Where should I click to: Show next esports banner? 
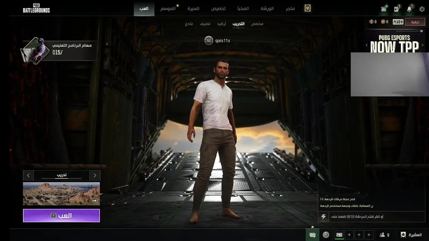[423, 45]
